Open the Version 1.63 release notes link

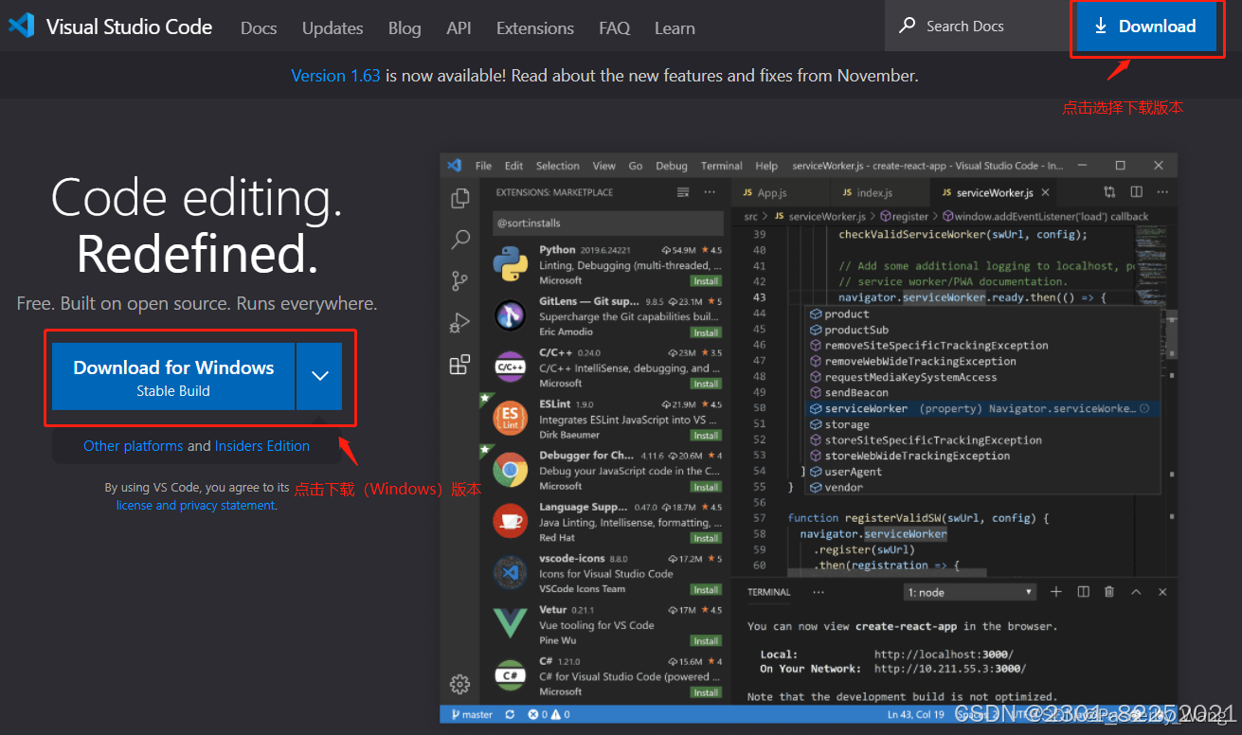click(x=335, y=75)
